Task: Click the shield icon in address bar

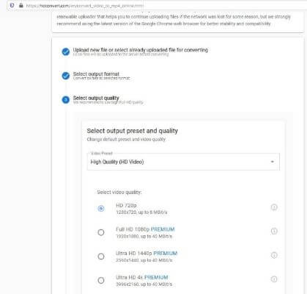Action: point(12,5)
